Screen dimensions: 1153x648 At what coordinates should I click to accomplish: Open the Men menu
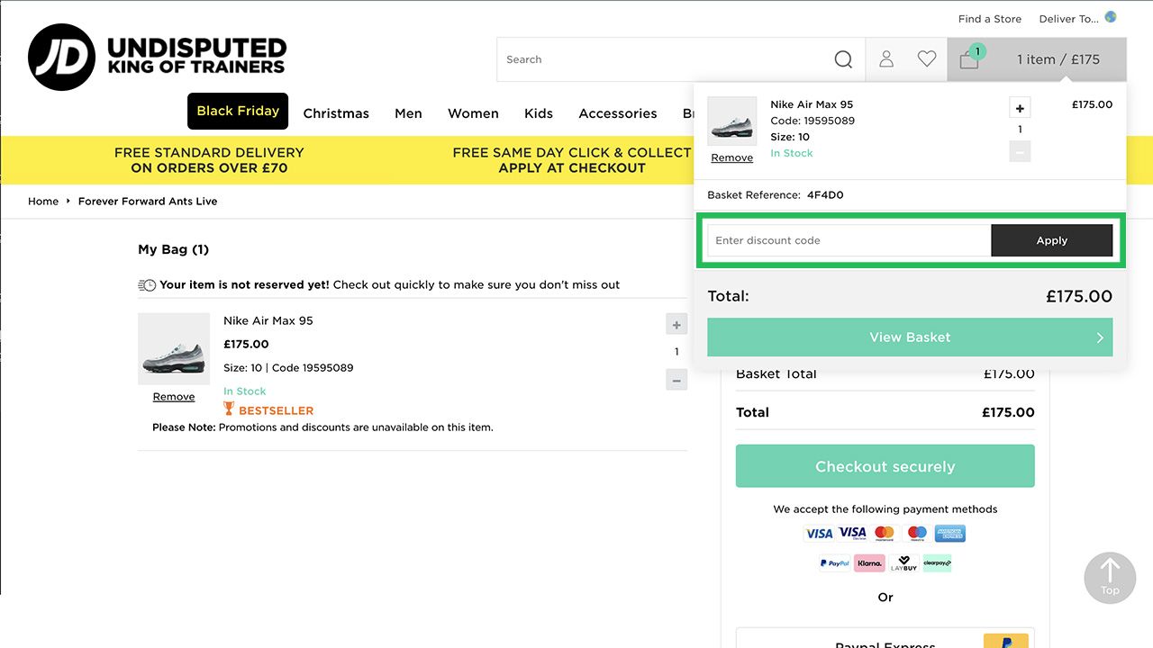(408, 113)
